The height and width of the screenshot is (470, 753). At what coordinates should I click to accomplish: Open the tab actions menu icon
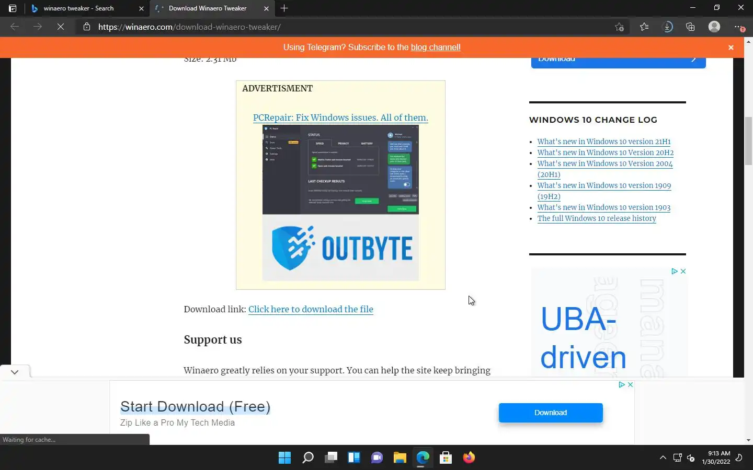13,8
